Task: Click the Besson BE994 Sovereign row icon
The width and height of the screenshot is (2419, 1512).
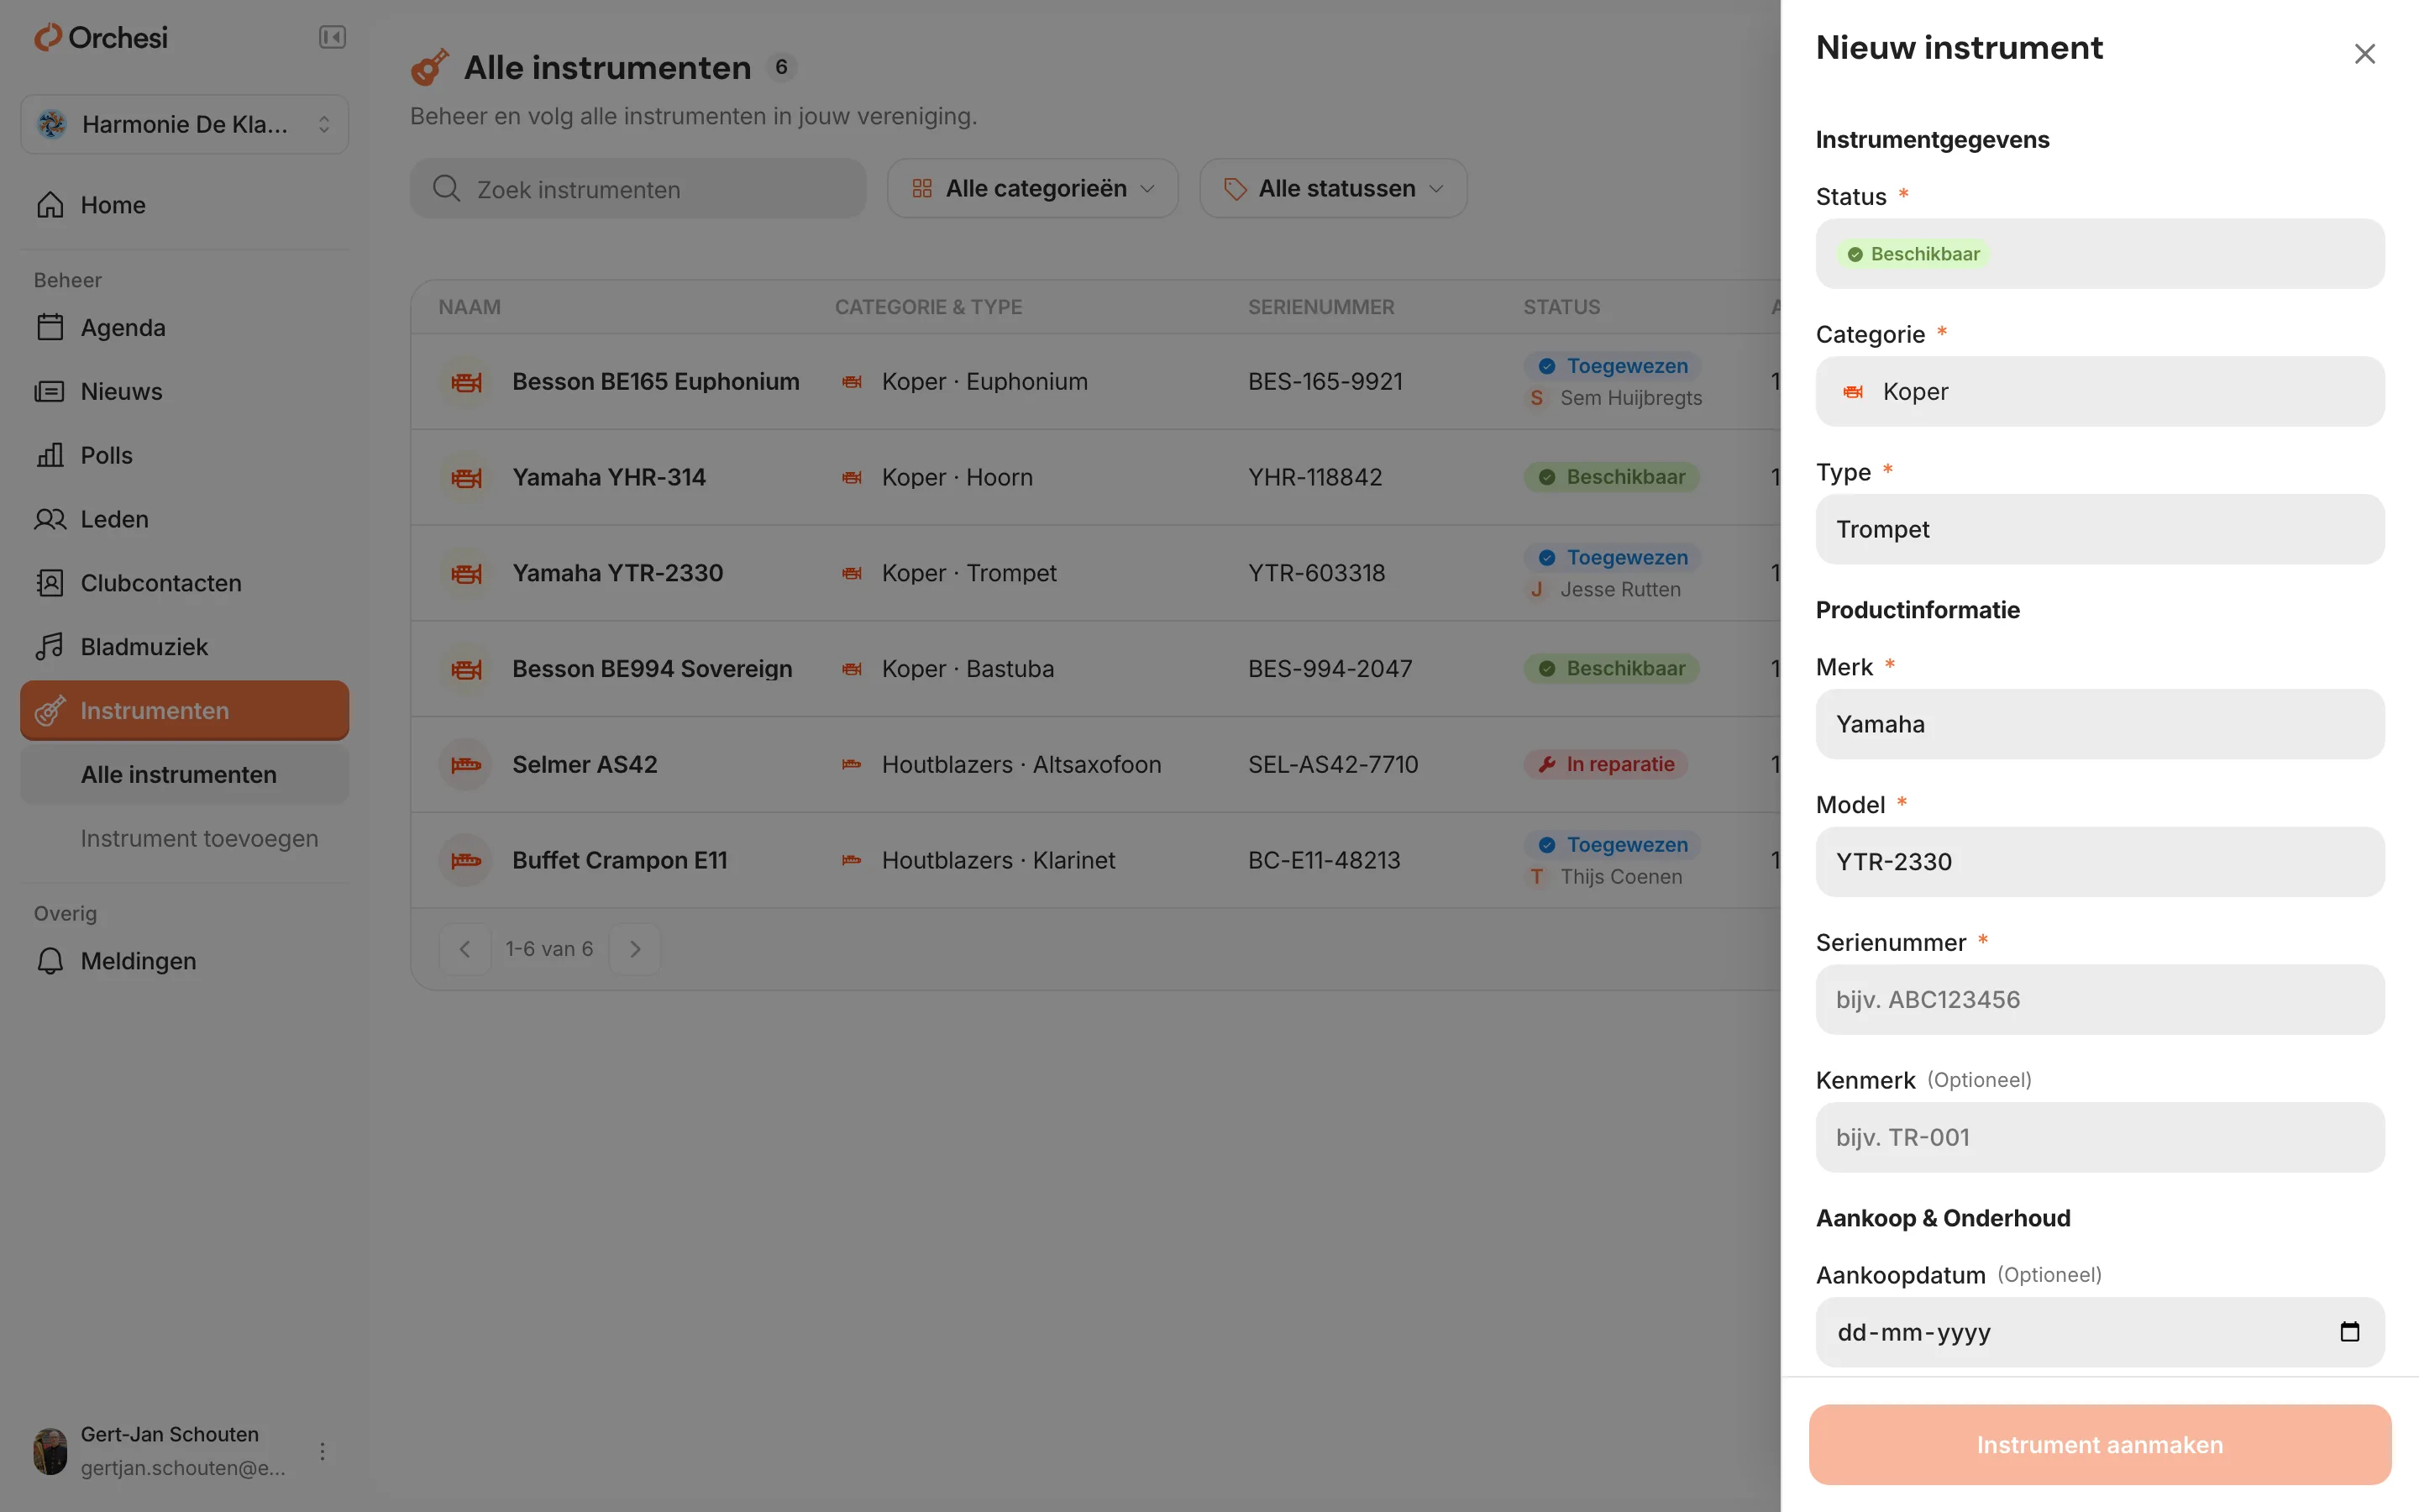Action: (x=466, y=669)
